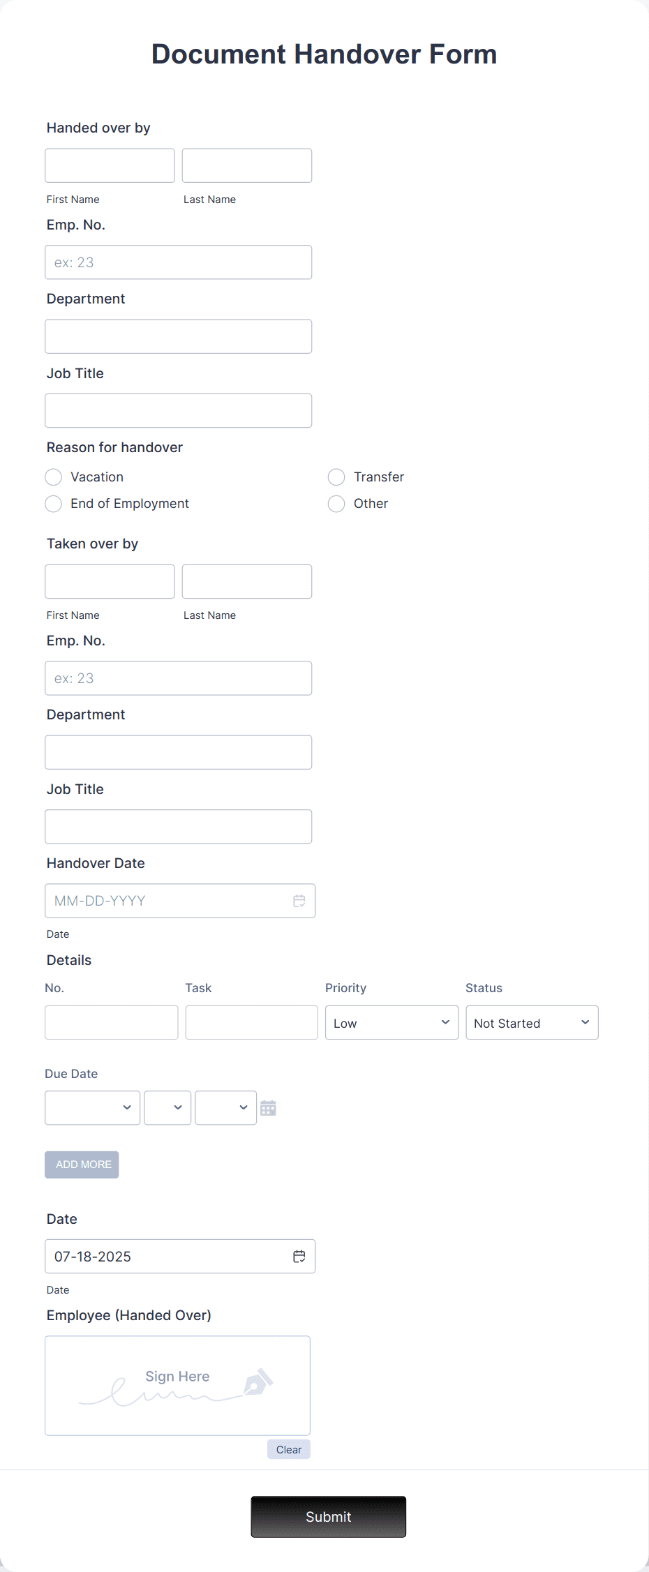Choose End of Employment option
Viewport: 649px width, 1572px height.
(x=53, y=503)
